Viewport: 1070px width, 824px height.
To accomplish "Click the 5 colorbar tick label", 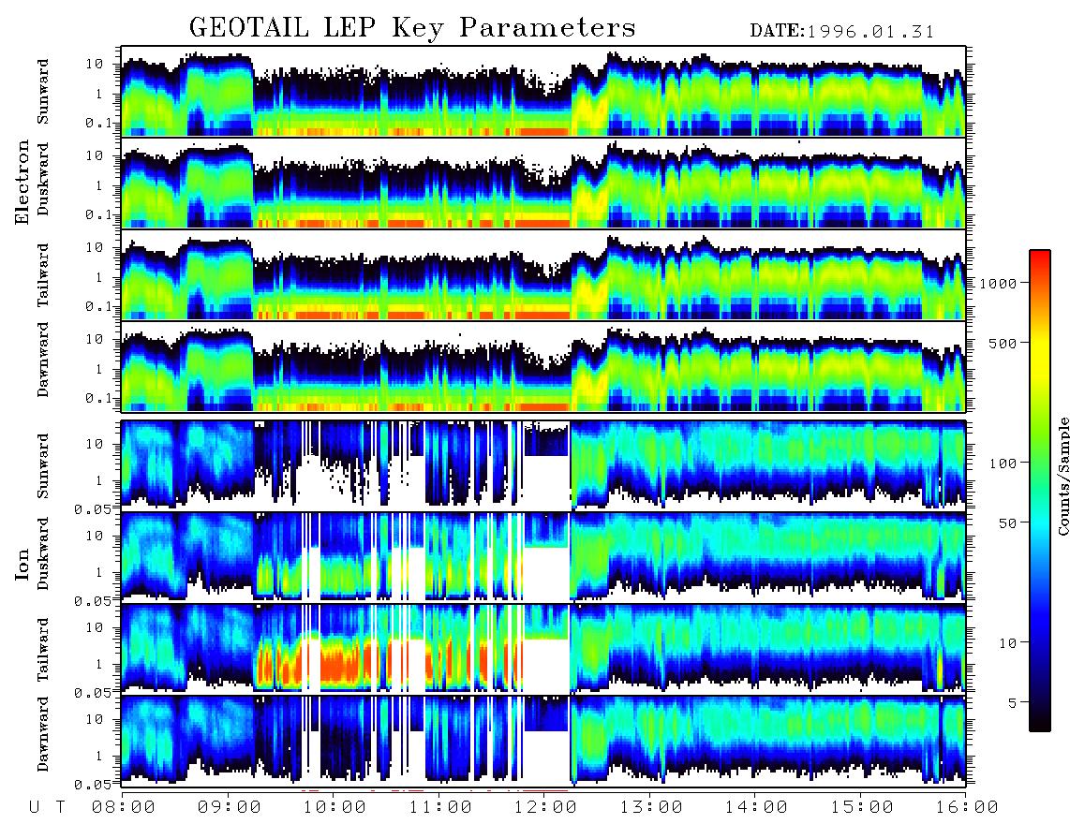I will click(x=1013, y=702).
